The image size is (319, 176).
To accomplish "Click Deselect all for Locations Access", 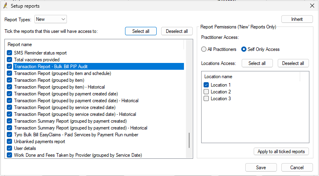I will (293, 63).
